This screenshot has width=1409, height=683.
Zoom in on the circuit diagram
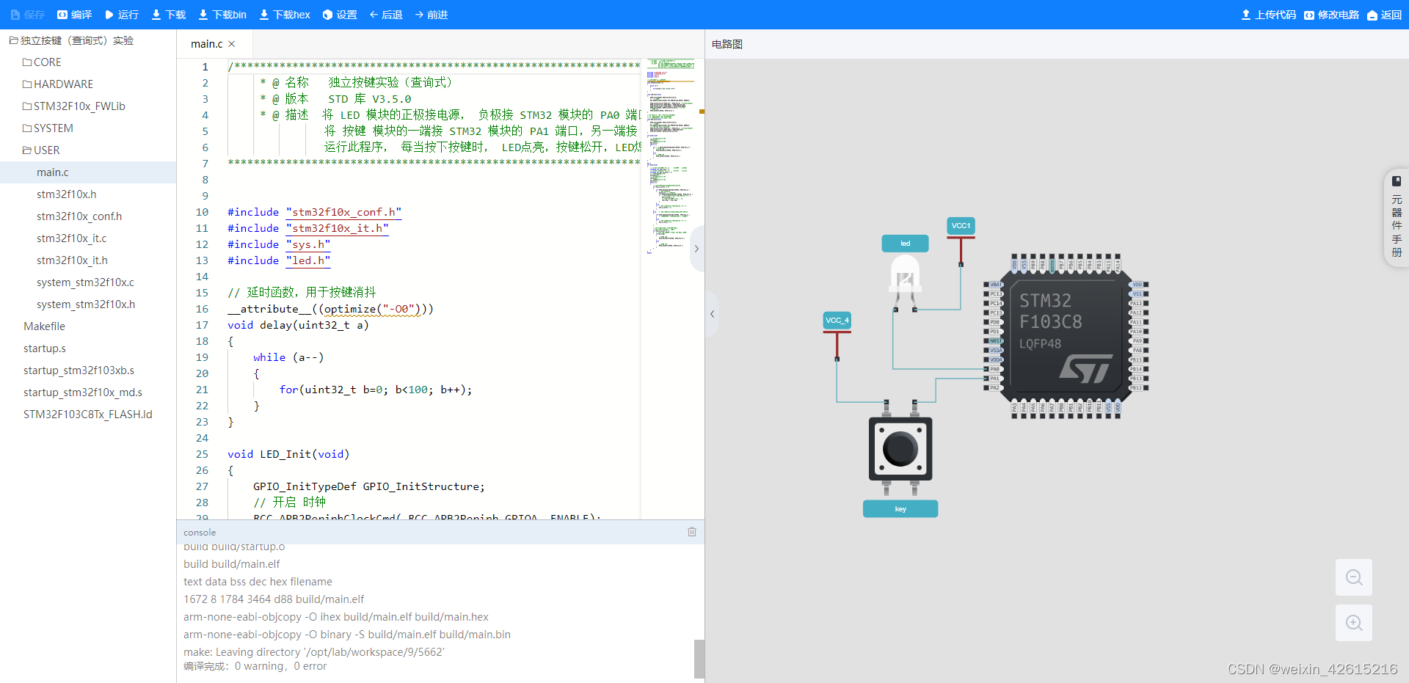coord(1353,622)
